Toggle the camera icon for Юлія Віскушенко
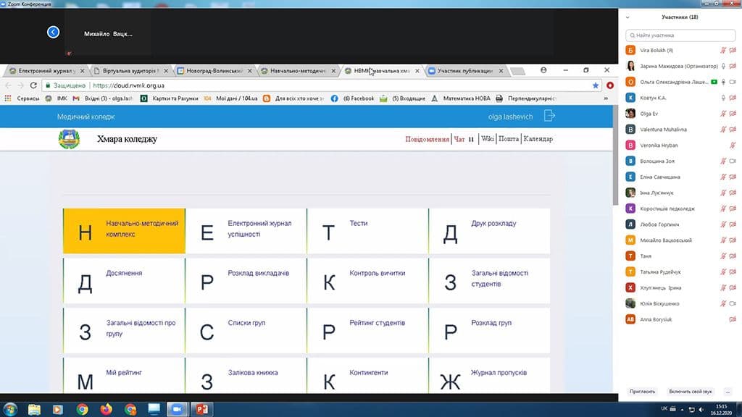This screenshot has height=417, width=742. pyautogui.click(x=733, y=303)
